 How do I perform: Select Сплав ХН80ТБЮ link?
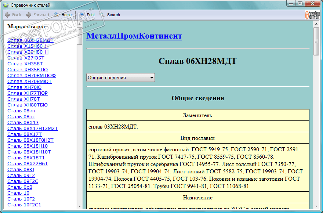pos(28,105)
